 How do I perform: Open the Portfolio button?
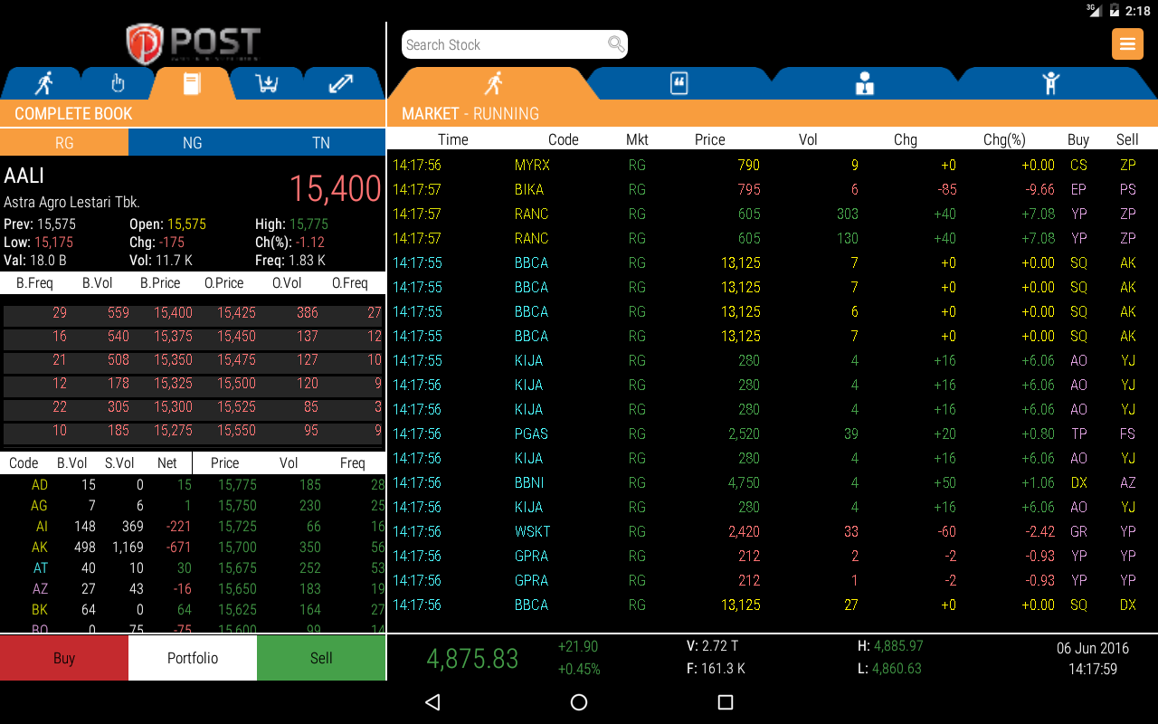tap(193, 658)
